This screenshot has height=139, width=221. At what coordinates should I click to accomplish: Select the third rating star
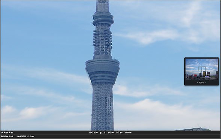tap(7, 133)
